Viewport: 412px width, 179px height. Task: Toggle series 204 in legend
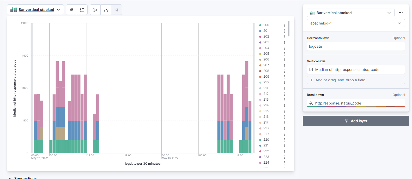click(266, 48)
